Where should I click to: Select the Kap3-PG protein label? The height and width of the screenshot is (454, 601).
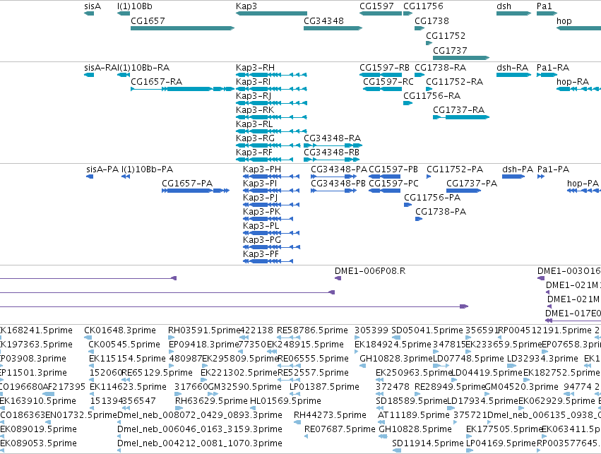coord(262,240)
